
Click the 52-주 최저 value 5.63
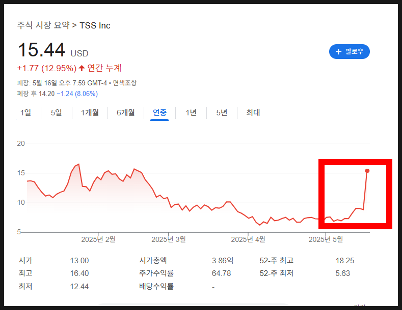tap(343, 273)
